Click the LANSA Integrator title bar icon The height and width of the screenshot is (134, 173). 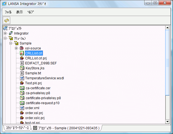4,4
